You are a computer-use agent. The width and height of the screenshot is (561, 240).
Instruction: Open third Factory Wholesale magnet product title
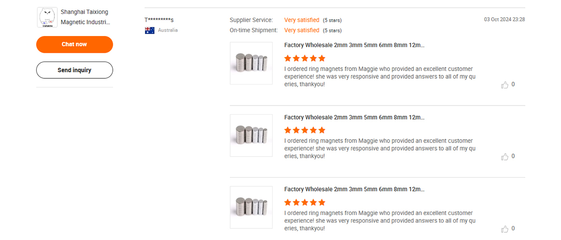coord(354,189)
